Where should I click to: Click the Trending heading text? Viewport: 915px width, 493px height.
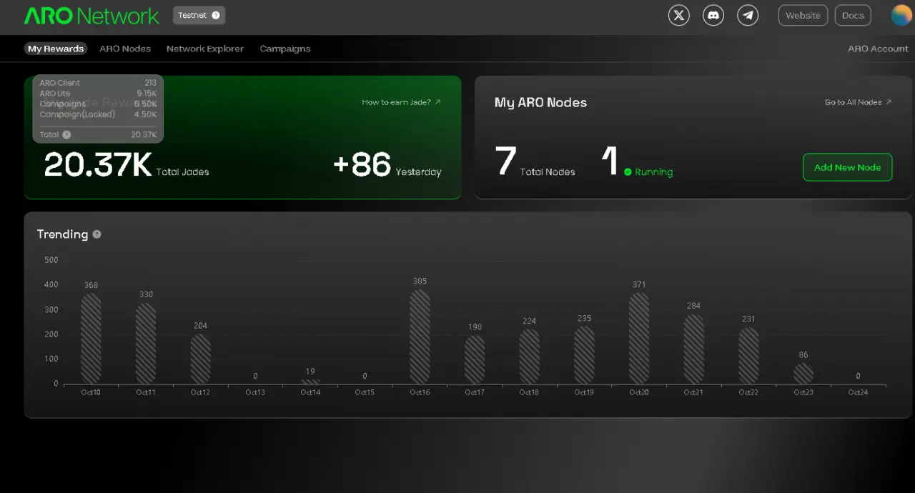(x=62, y=234)
